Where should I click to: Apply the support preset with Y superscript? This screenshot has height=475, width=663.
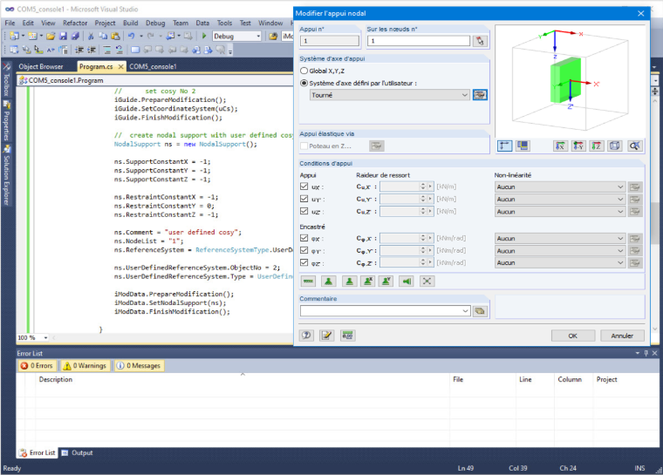[x=386, y=282]
